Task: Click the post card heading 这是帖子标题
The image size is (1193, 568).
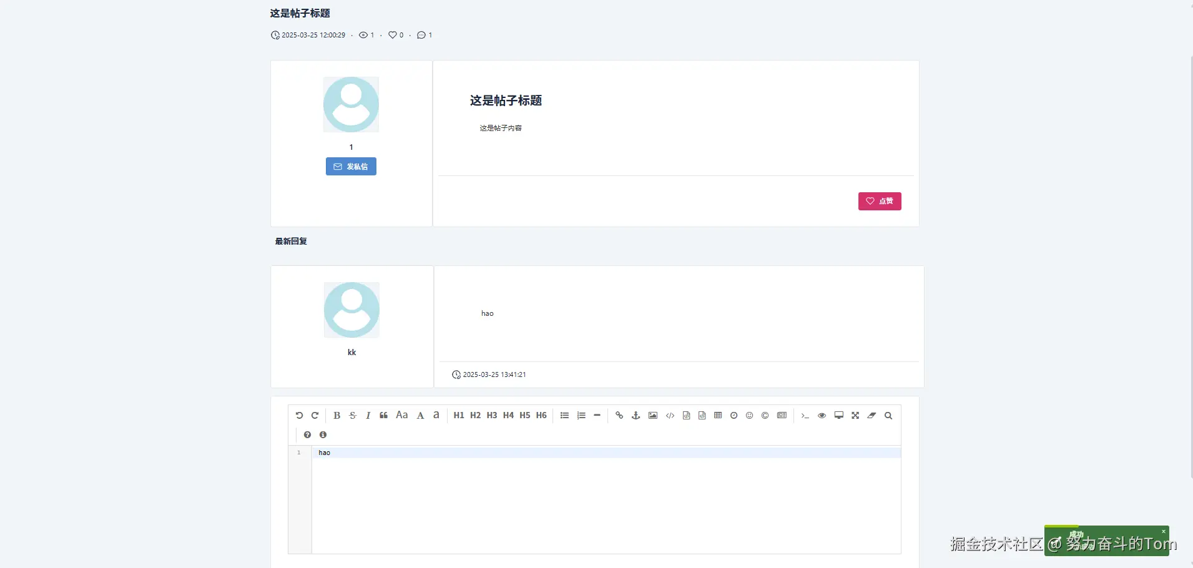Action: [506, 100]
